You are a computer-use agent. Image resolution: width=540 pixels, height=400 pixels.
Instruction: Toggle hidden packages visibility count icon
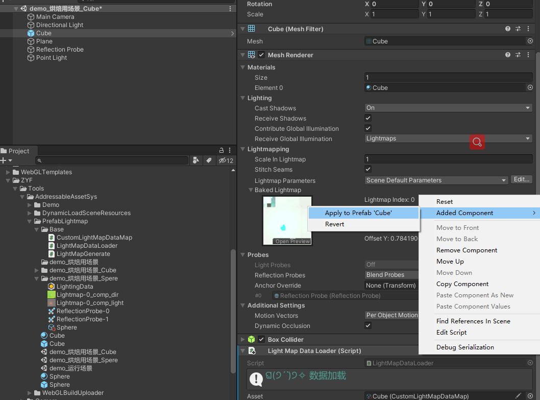pyautogui.click(x=226, y=160)
